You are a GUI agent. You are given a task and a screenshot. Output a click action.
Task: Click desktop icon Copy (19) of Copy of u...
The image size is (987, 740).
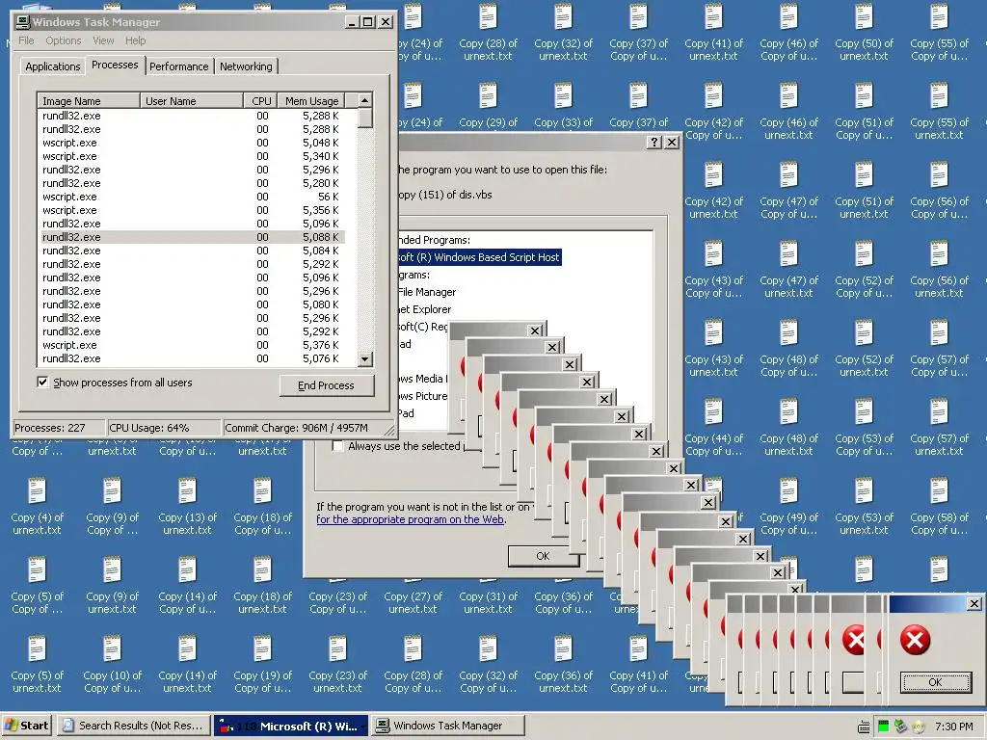262,663
